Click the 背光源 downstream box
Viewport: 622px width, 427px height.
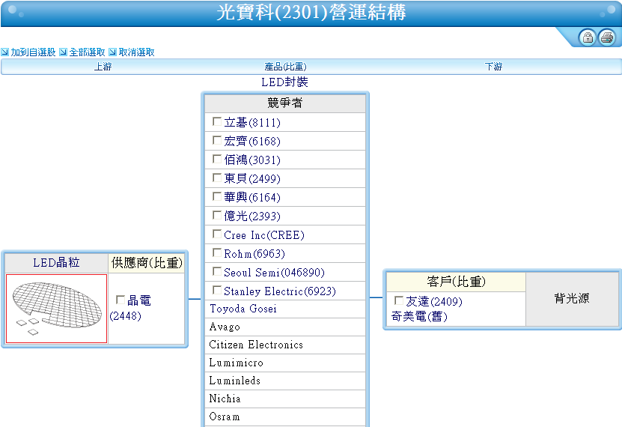pos(572,298)
